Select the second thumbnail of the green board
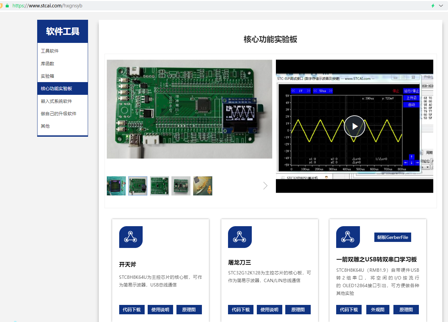The width and height of the screenshot is (448, 322). [x=138, y=186]
